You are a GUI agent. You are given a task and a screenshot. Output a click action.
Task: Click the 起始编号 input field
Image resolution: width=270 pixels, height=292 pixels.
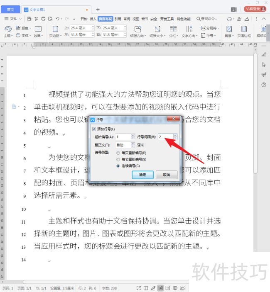coord(123,137)
